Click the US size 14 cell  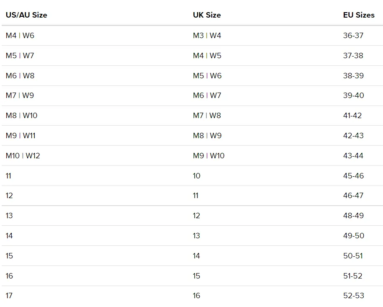(x=9, y=236)
